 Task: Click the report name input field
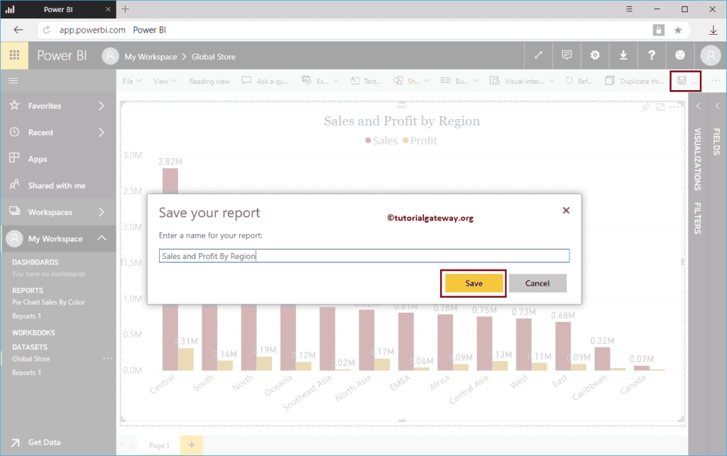click(x=363, y=255)
